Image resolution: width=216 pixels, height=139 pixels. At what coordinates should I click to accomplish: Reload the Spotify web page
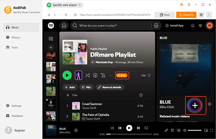click(66, 15)
